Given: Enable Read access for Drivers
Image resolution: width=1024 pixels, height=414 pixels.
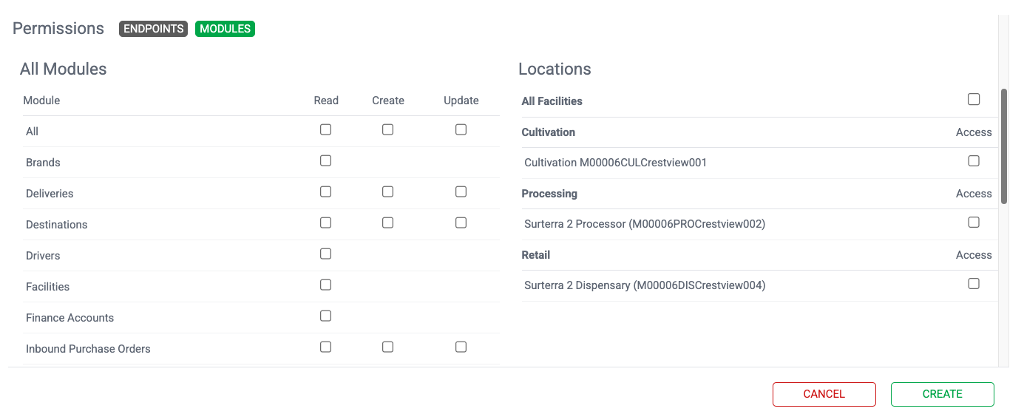Looking at the screenshot, I should [325, 254].
